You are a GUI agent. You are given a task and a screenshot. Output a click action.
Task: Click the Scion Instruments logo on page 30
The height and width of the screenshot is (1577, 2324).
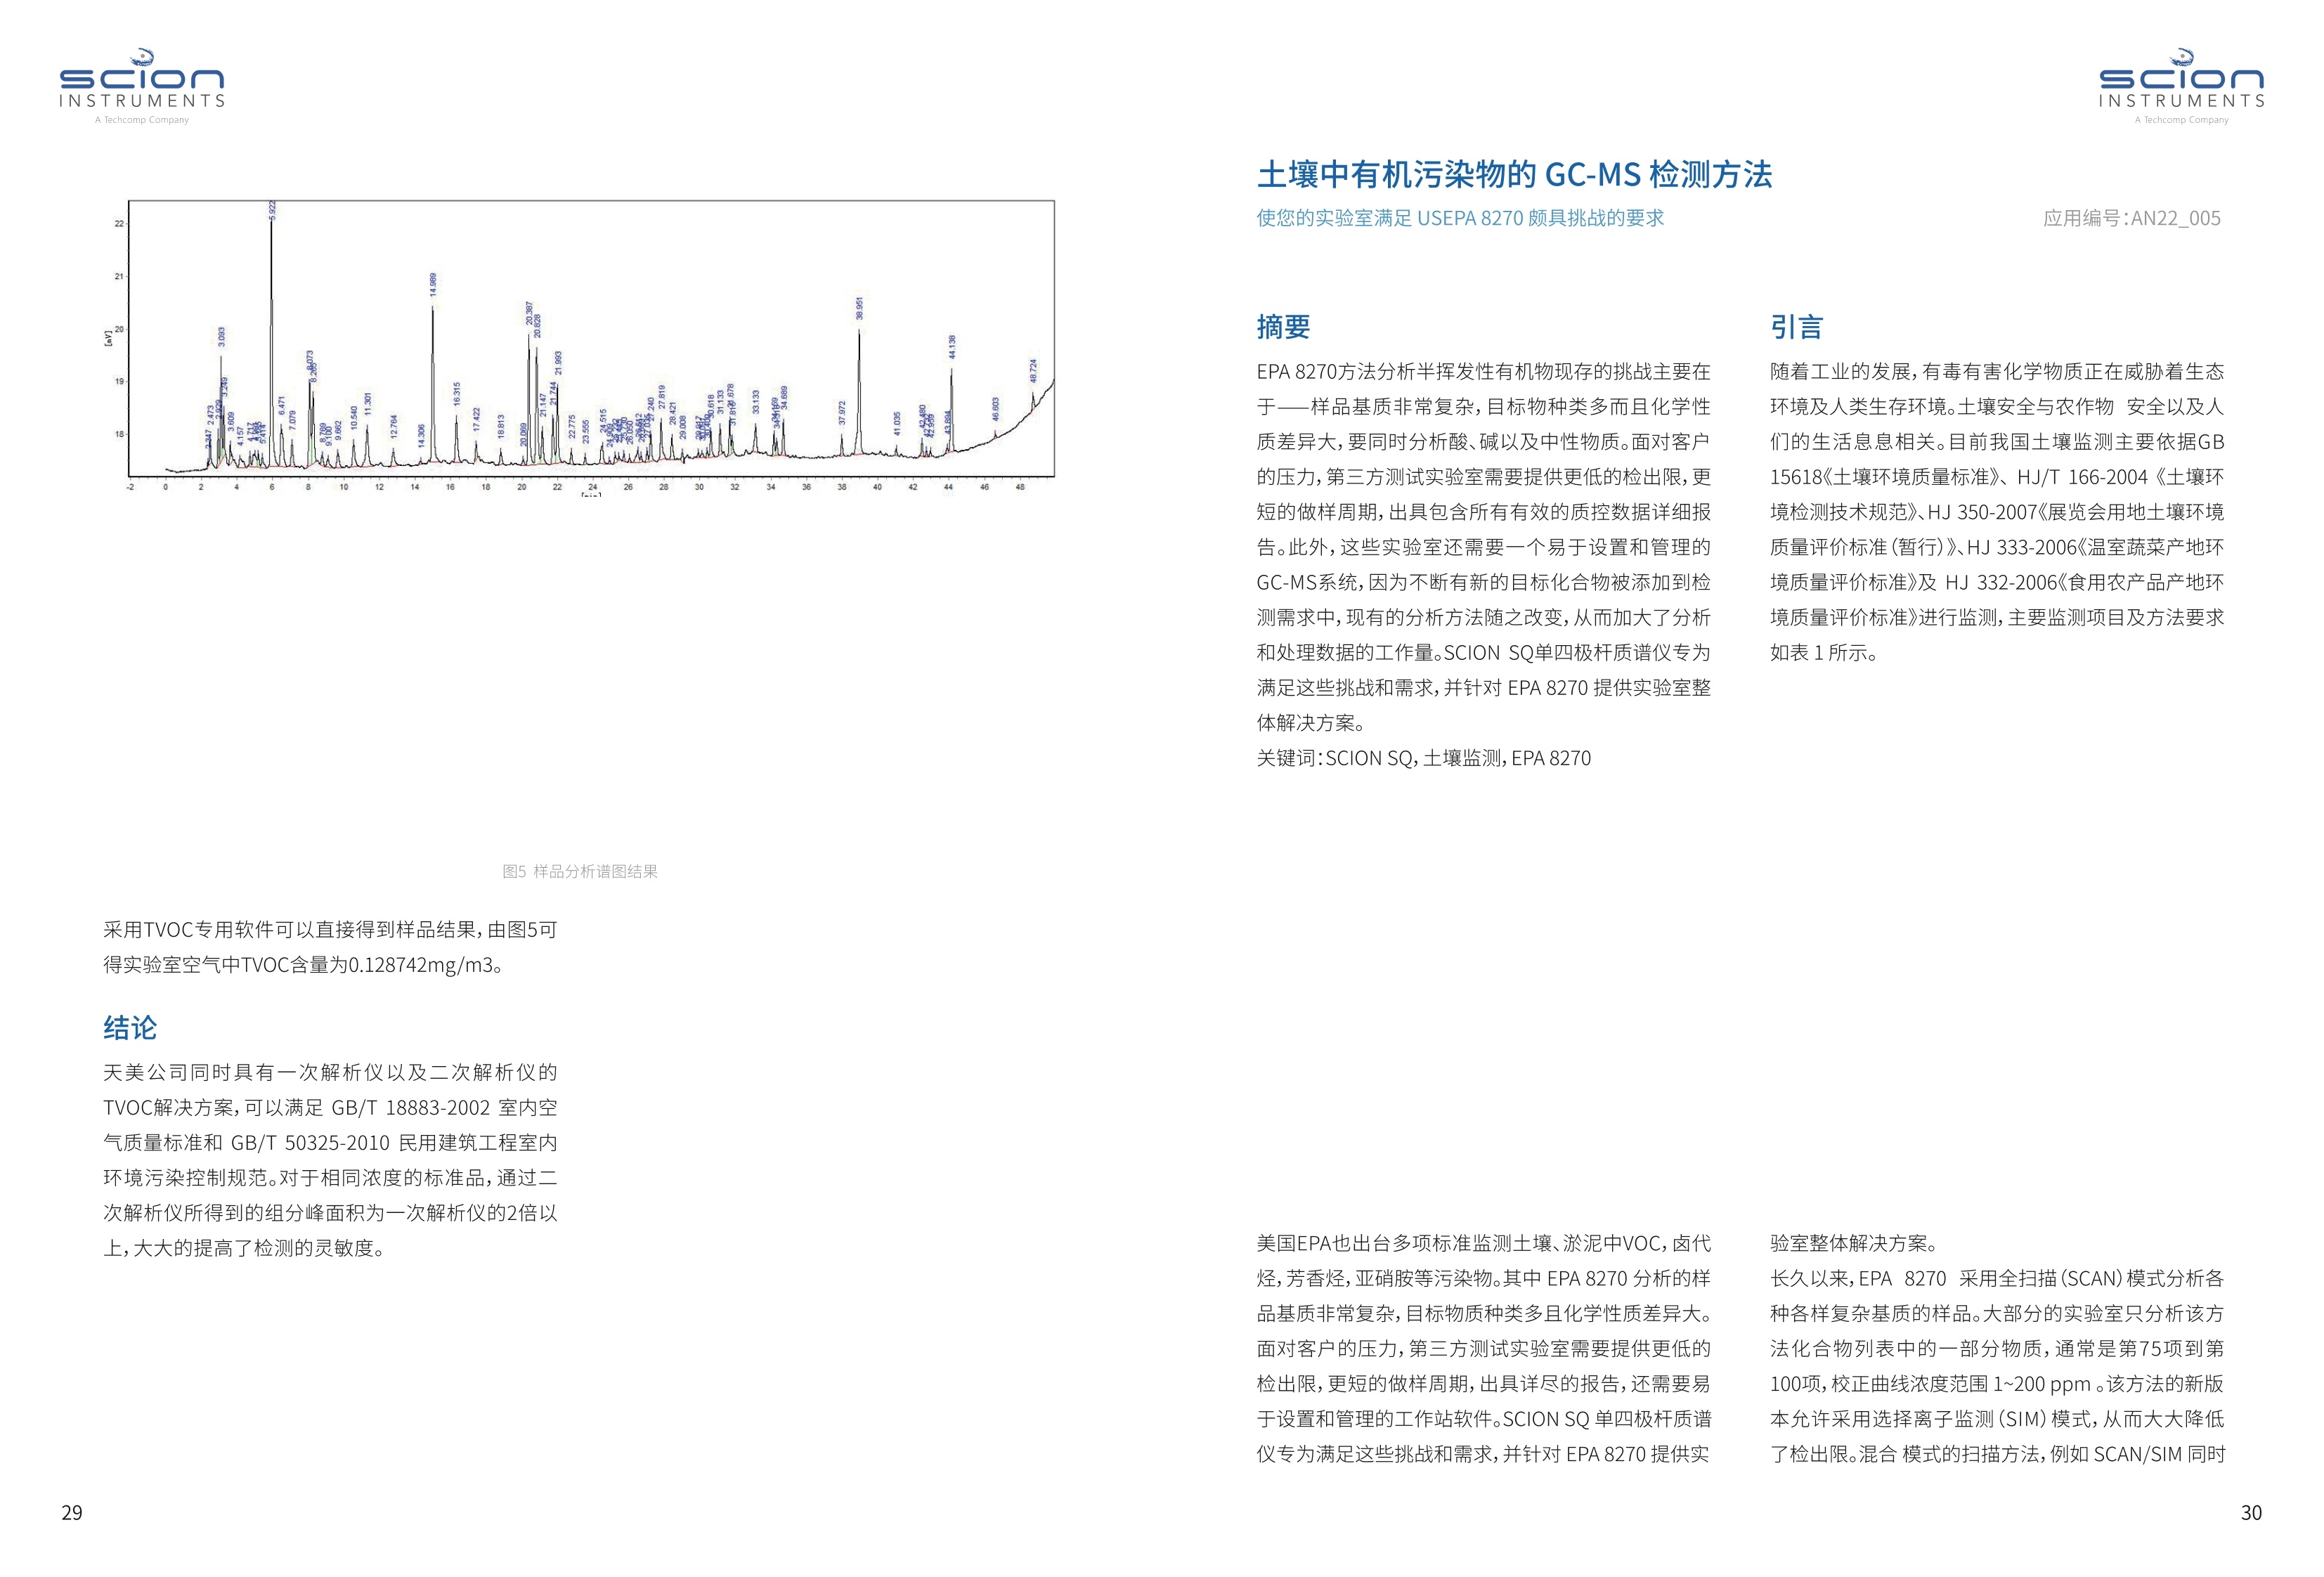(x=2181, y=86)
